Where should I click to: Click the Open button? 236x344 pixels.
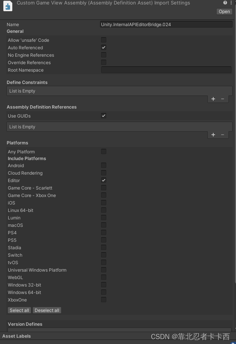pos(224,12)
